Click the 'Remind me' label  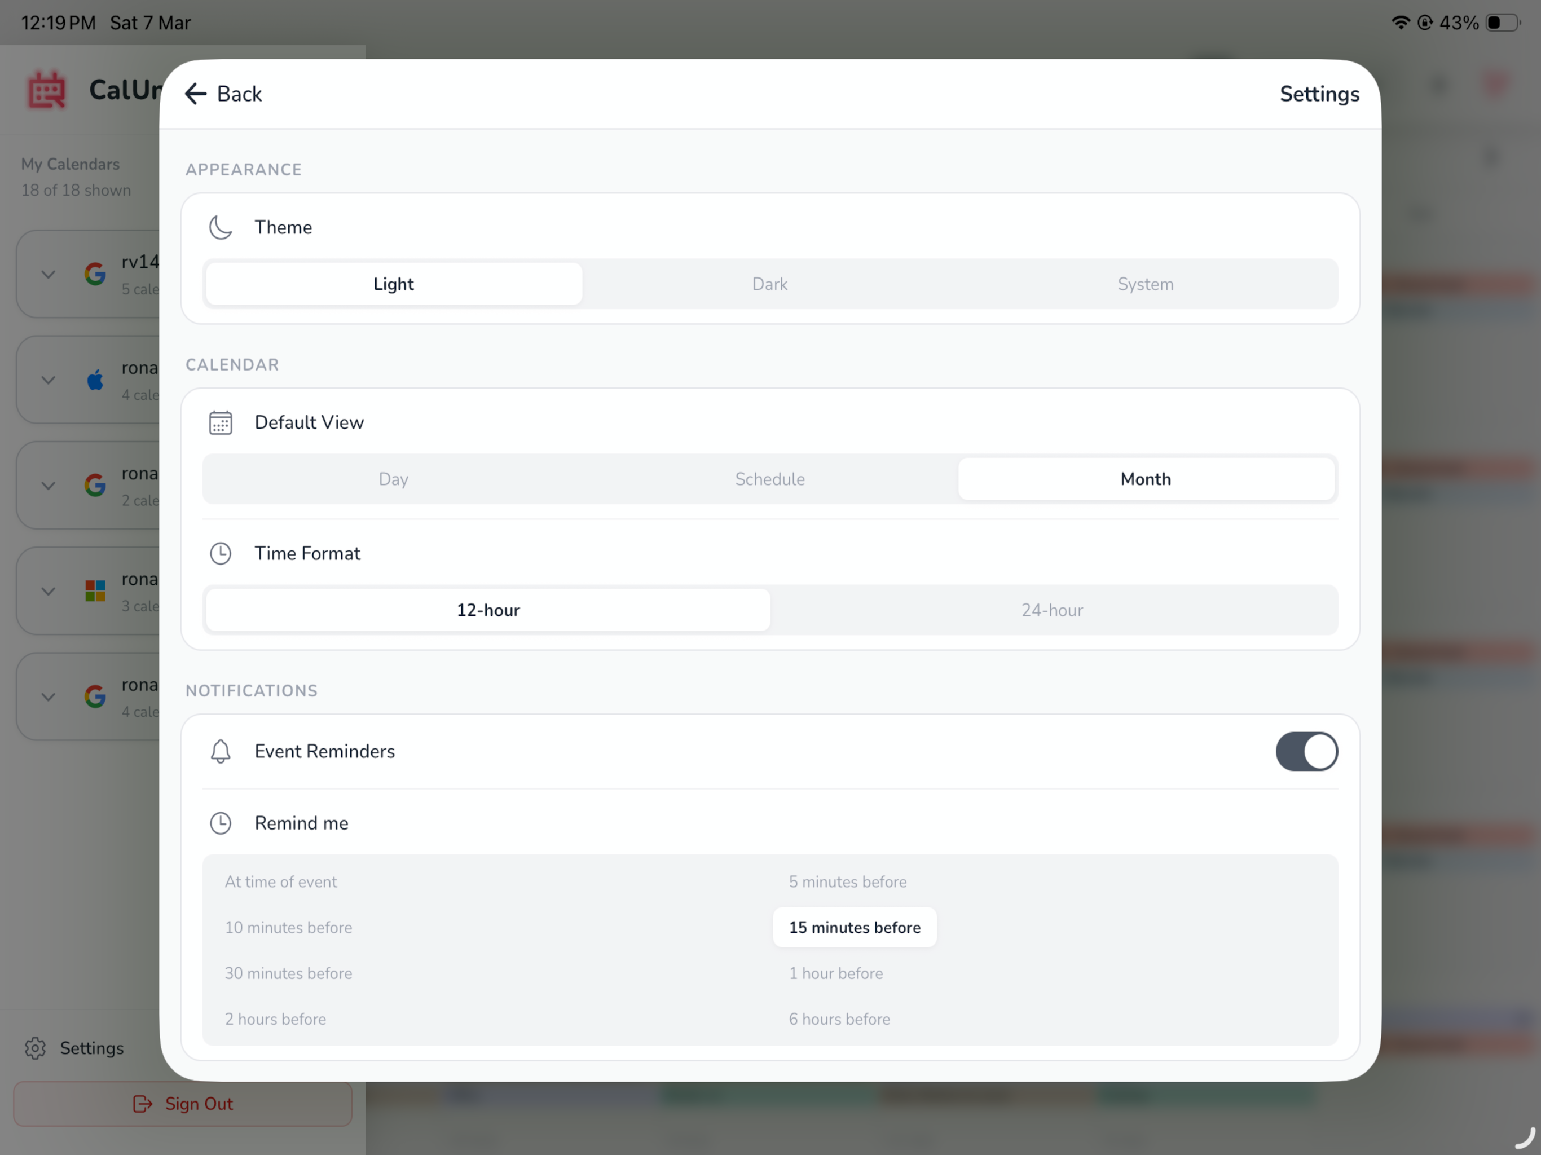point(302,823)
